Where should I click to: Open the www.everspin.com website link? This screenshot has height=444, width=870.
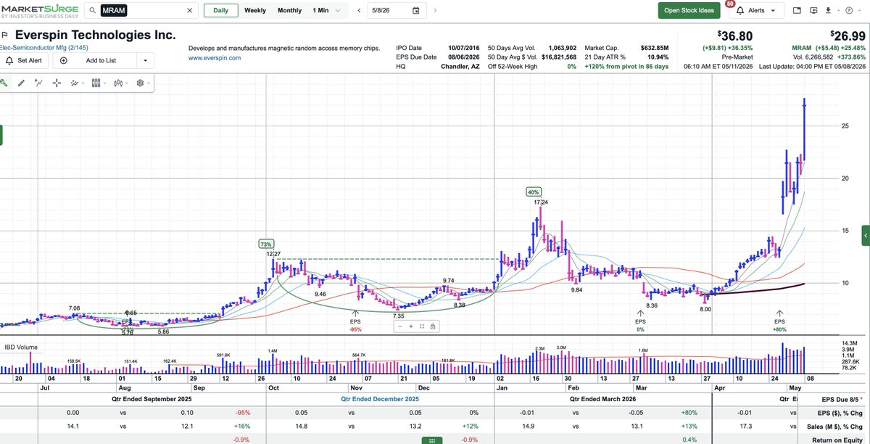[215, 57]
